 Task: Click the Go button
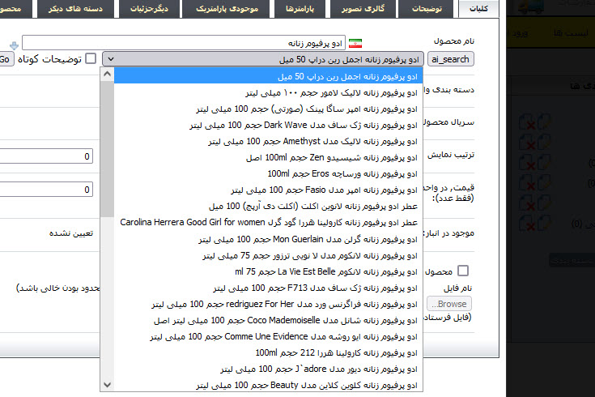coord(6,59)
